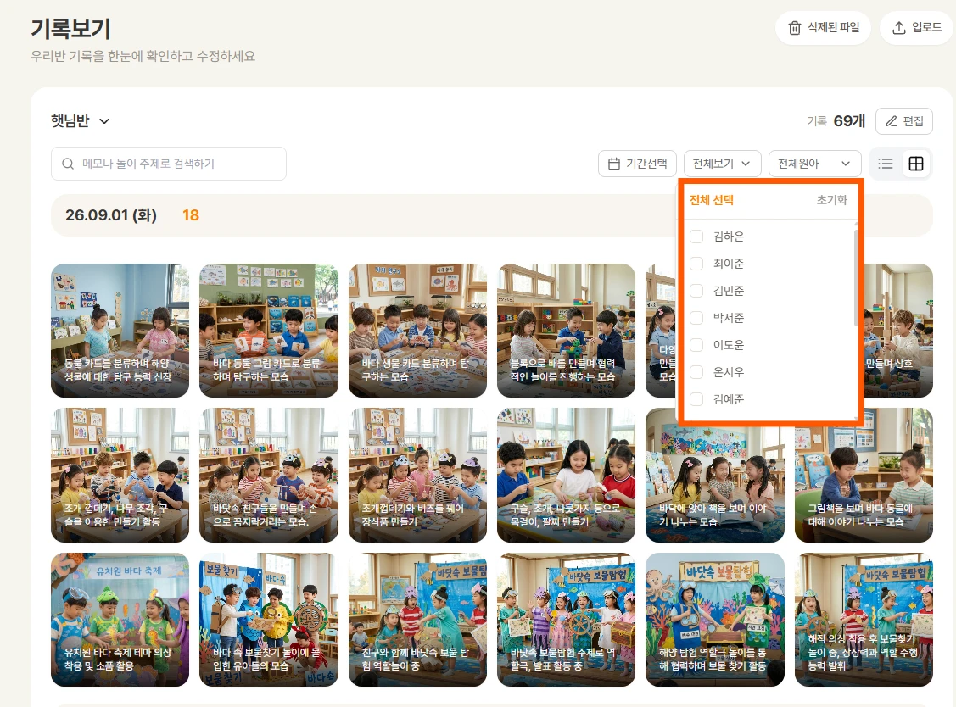The image size is (956, 707).
Task: Click the upload arrow icon
Action: click(x=898, y=28)
